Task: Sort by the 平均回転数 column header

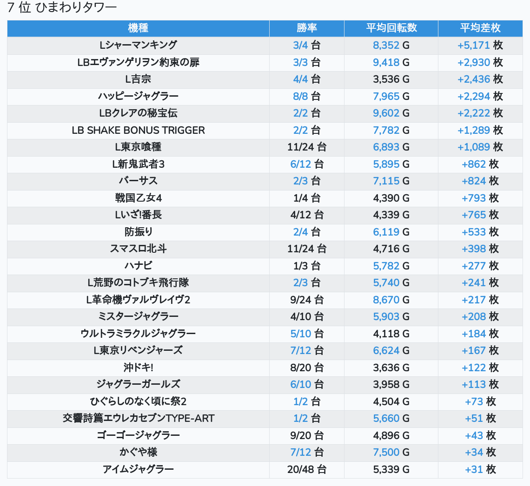Action: [x=391, y=28]
